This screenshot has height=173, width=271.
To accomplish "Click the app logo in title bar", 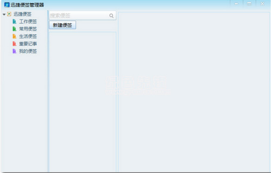I will pyautogui.click(x=7, y=5).
